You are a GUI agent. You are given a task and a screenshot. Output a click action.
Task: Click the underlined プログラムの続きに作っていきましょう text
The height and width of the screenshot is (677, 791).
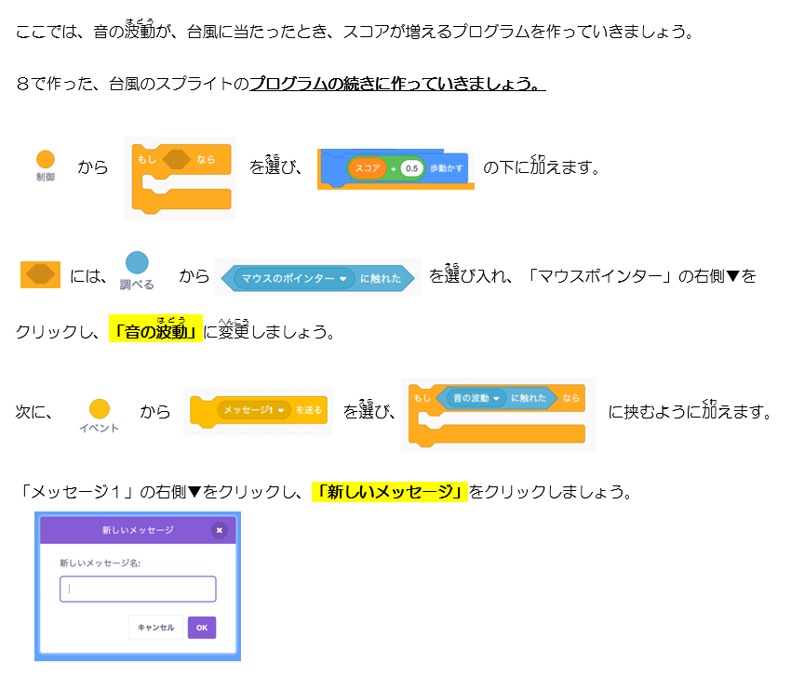coord(396,84)
